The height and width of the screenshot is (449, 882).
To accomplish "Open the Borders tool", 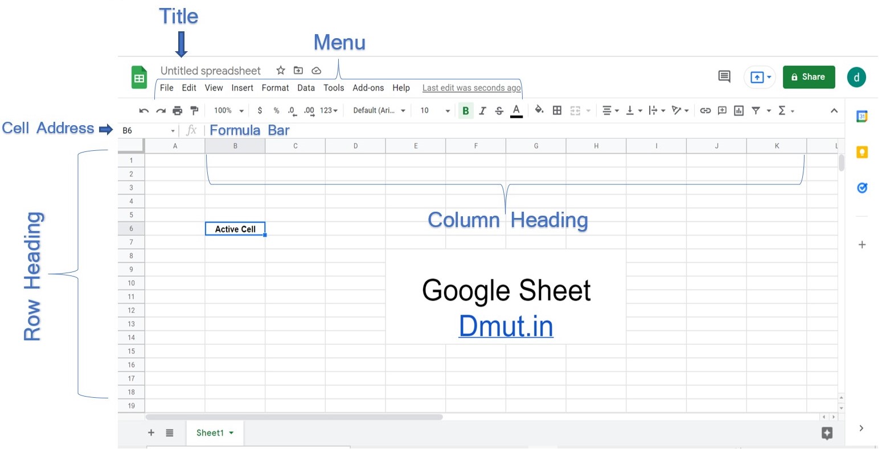I will [x=557, y=110].
